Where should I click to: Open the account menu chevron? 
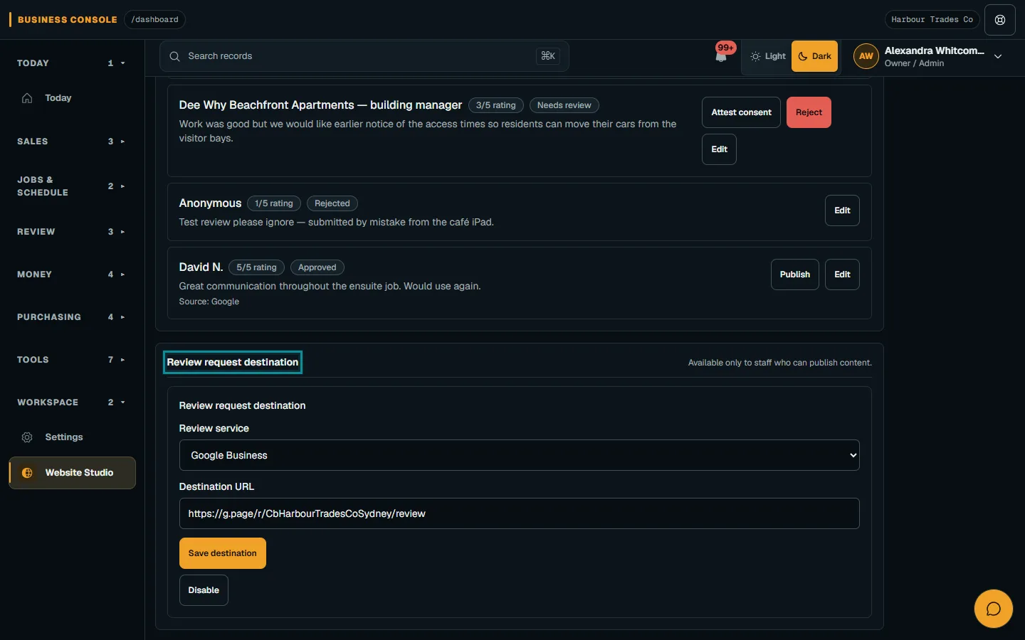click(998, 56)
